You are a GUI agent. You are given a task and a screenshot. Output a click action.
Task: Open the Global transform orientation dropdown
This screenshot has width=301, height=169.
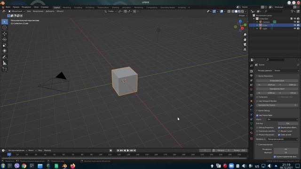point(111,11)
